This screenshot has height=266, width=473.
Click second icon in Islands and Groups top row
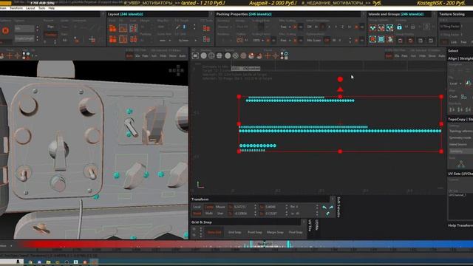tap(381, 28)
